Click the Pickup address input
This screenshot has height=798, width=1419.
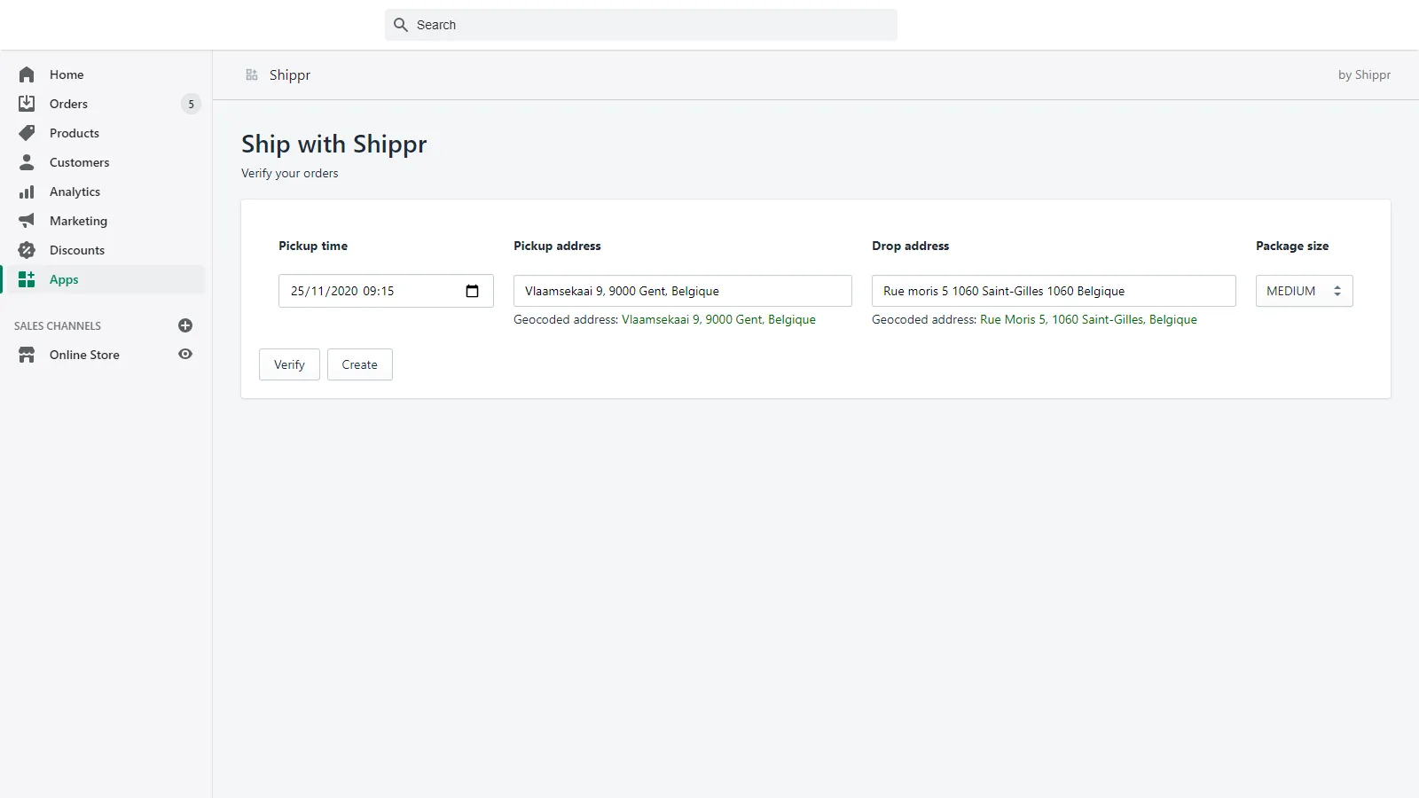pyautogui.click(x=683, y=291)
